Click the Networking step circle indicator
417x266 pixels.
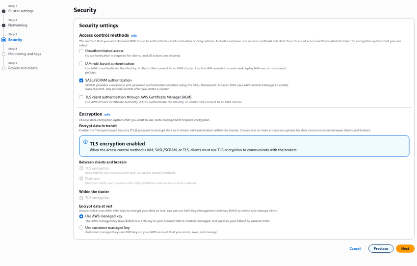[x=4, y=26]
